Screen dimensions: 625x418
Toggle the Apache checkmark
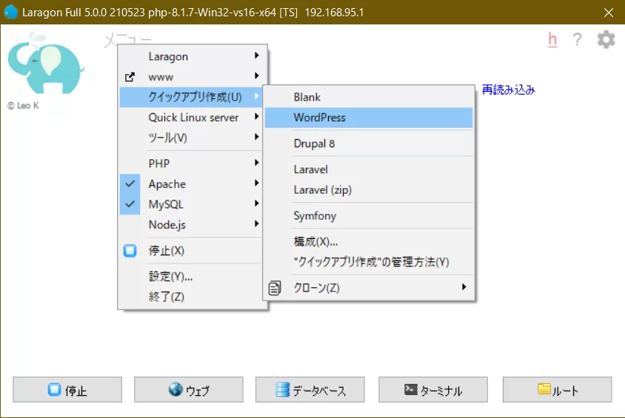pyautogui.click(x=130, y=184)
